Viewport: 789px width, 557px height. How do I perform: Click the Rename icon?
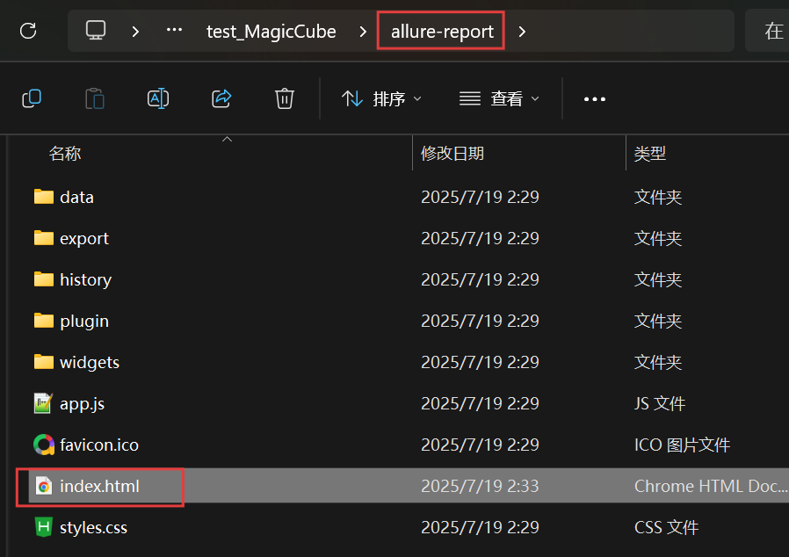[x=158, y=98]
